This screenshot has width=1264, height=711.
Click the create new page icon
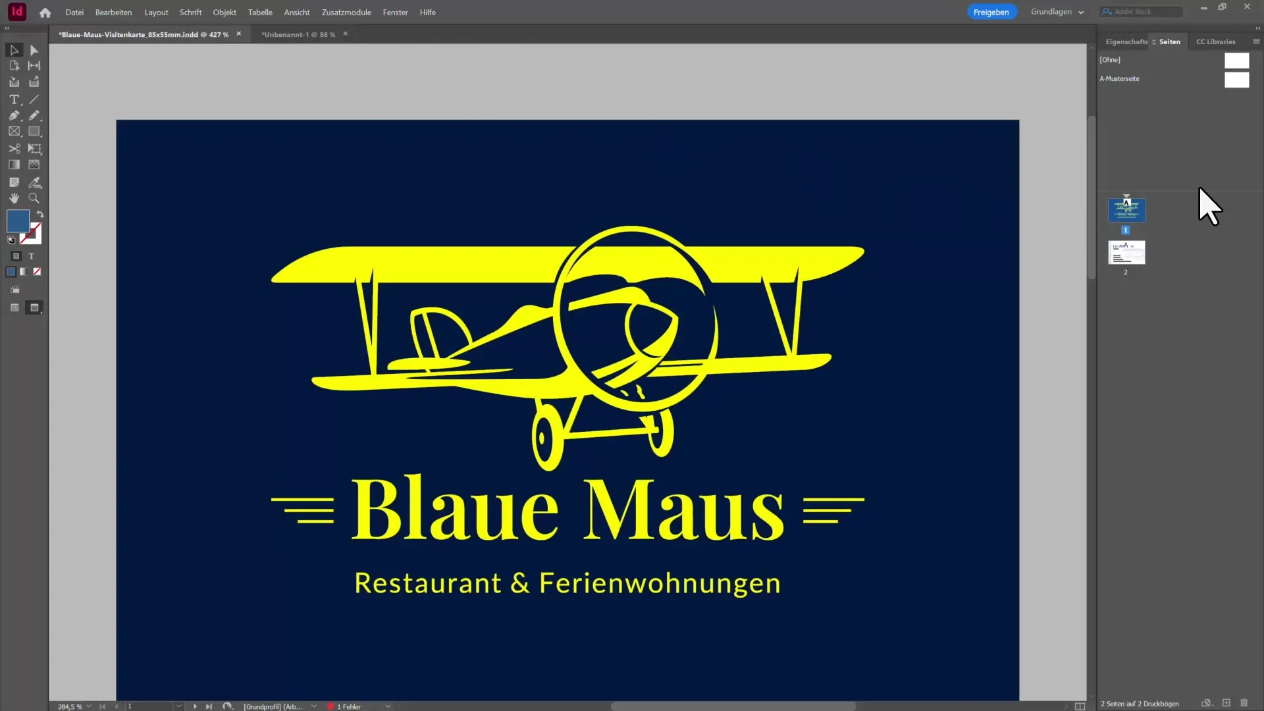click(1226, 703)
